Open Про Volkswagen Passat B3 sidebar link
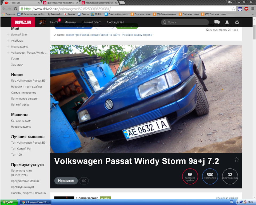This screenshot has height=205, width=256. tap(28, 81)
